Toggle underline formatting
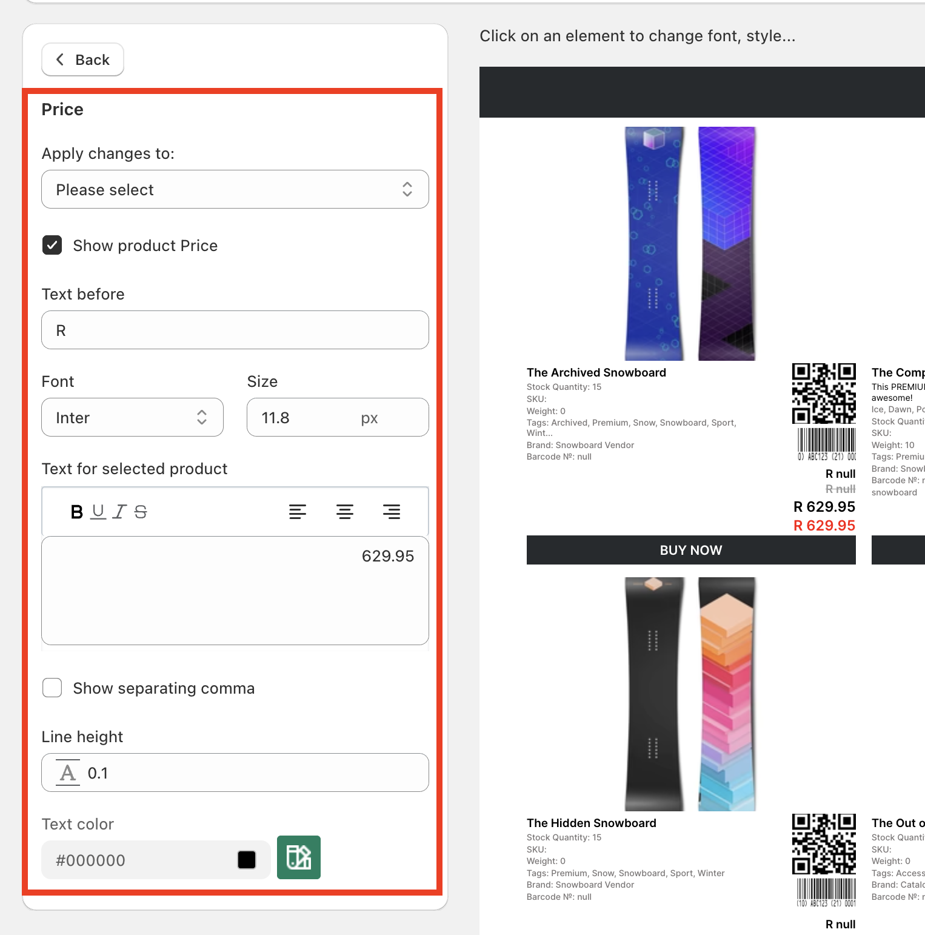The height and width of the screenshot is (935, 925). tap(98, 512)
